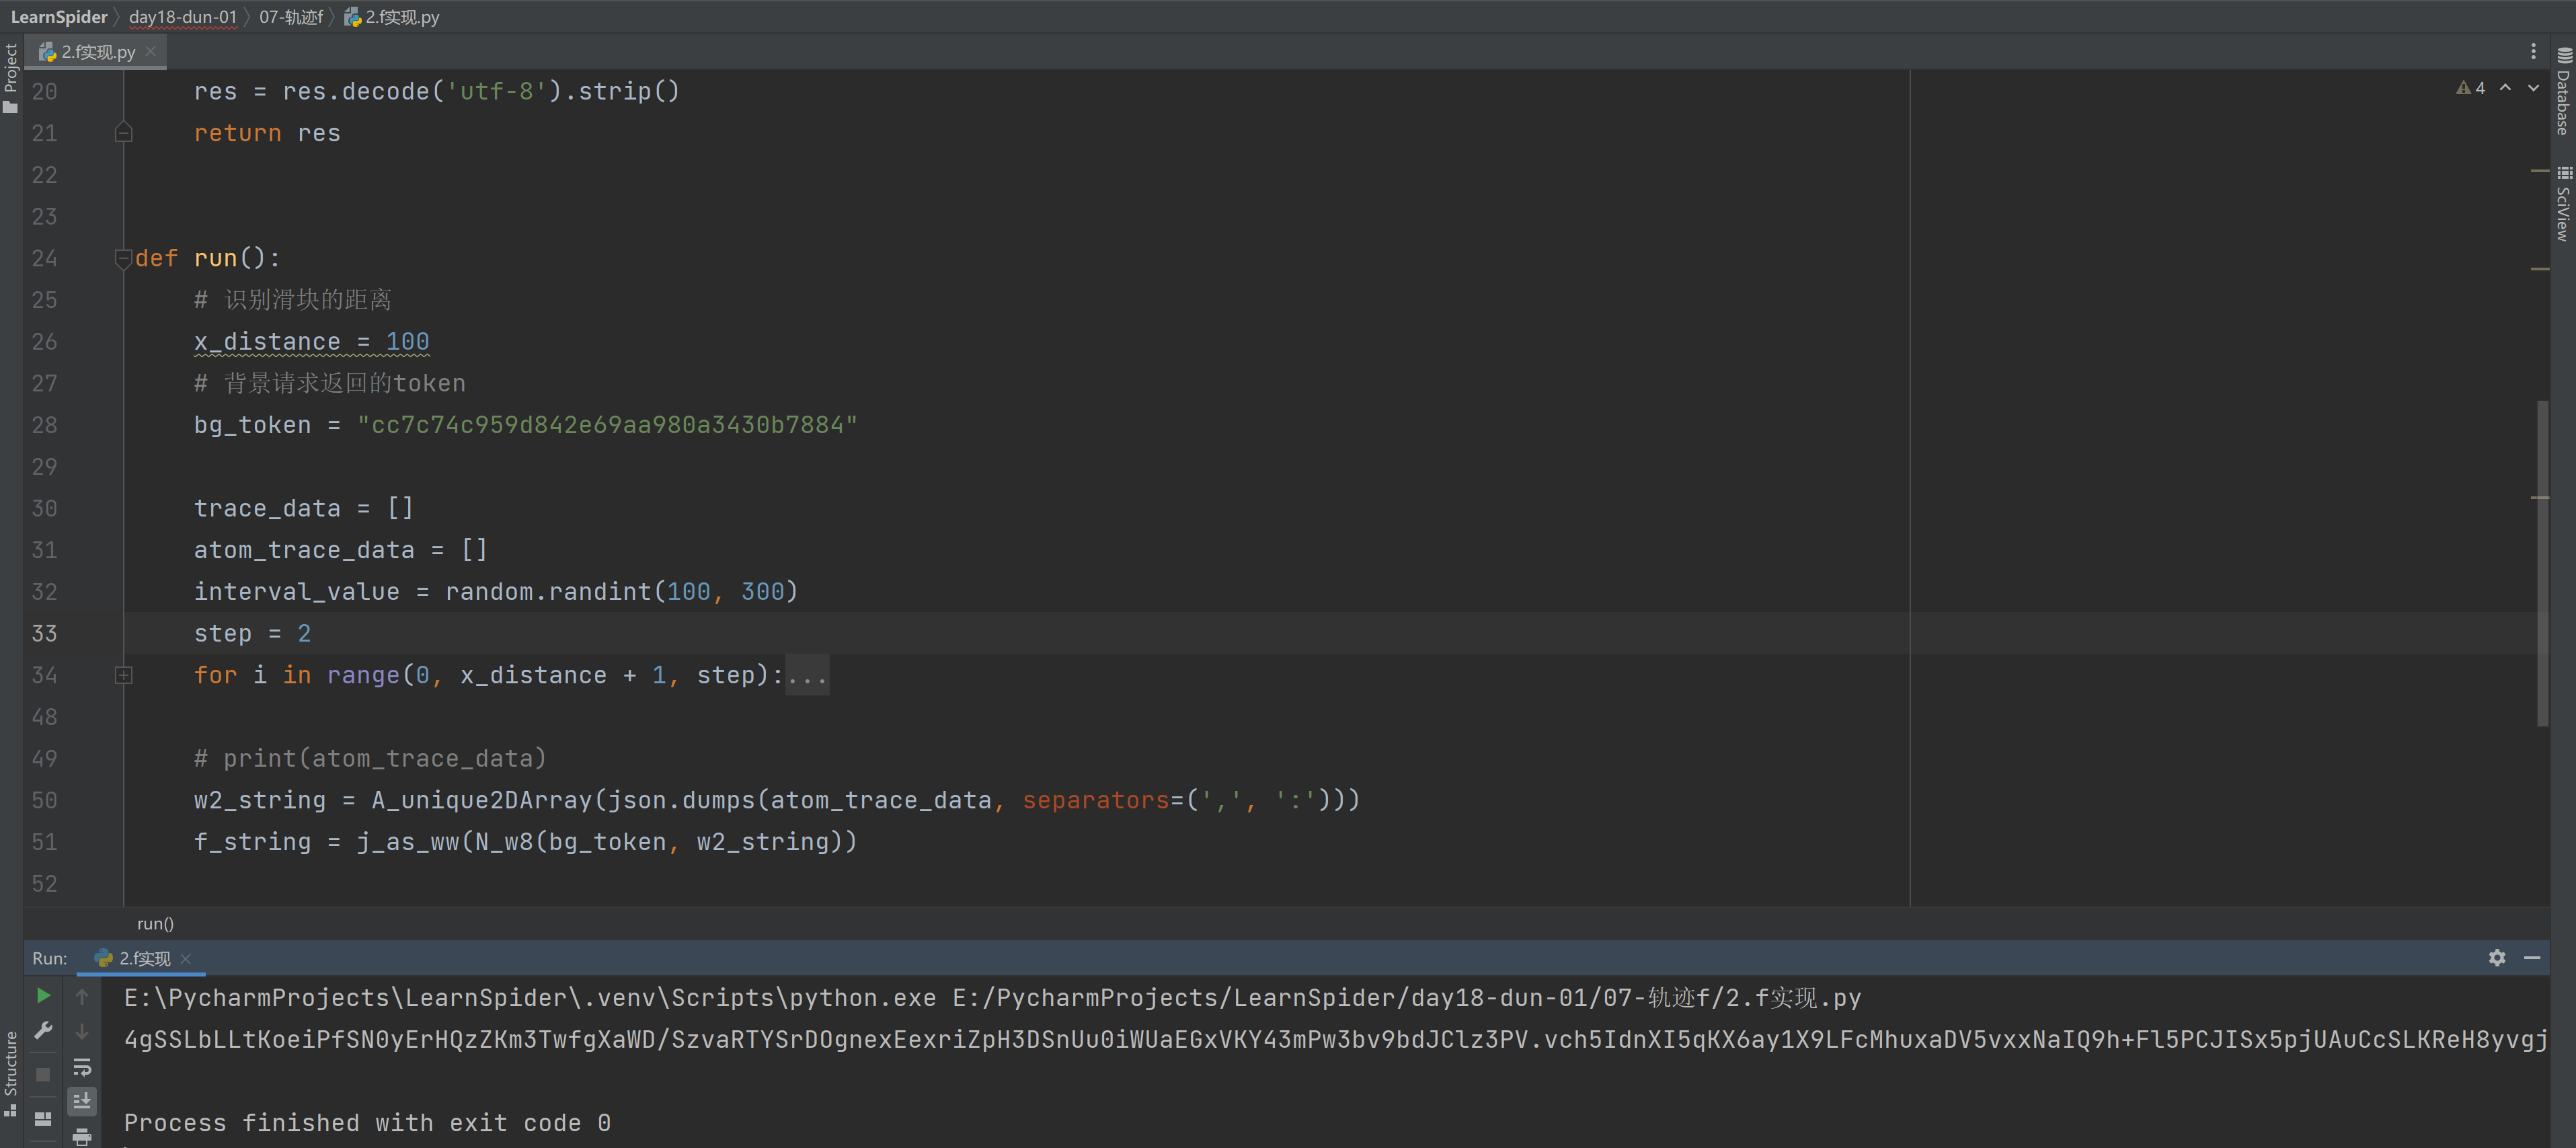Place cursor on step = 2 line
This screenshot has height=1148, width=2576.
252,633
